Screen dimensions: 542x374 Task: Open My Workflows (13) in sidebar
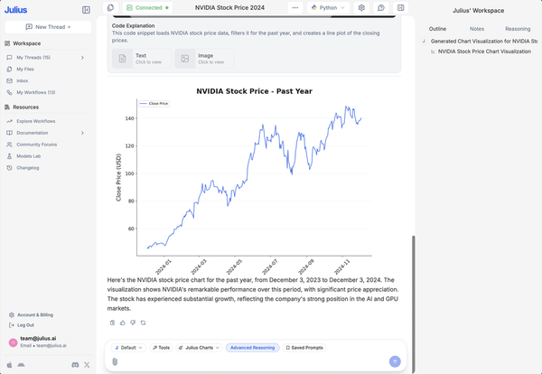coord(36,92)
